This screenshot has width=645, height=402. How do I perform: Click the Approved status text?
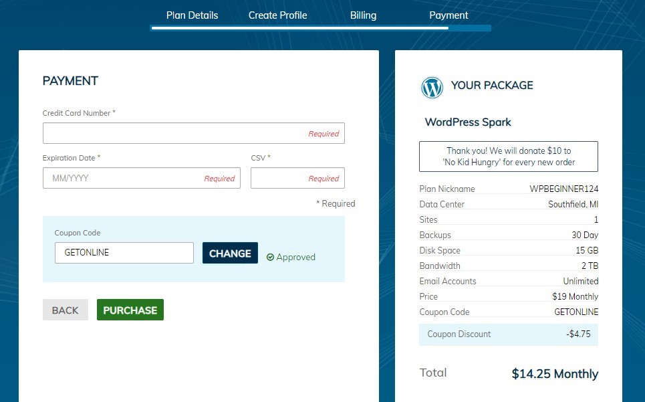(x=295, y=257)
